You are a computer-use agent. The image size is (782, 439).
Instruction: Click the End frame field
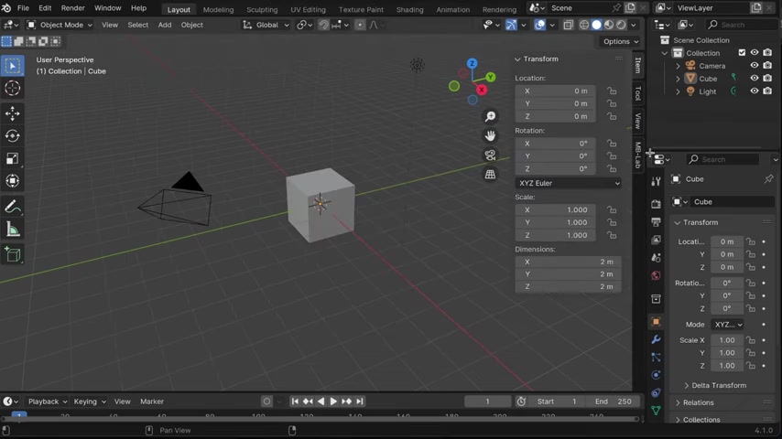[613, 402]
